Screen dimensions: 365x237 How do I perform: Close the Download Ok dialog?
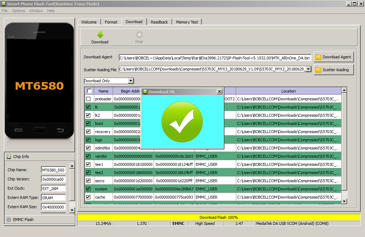[219, 92]
